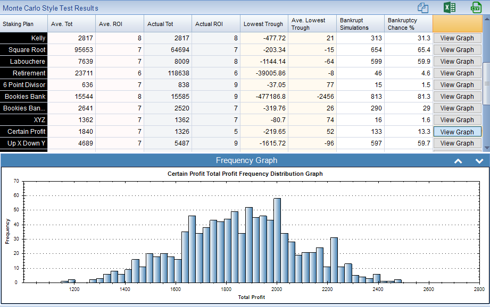490x308 pixels.
Task: Open graph for 6 Point Divisor
Action: pos(457,85)
